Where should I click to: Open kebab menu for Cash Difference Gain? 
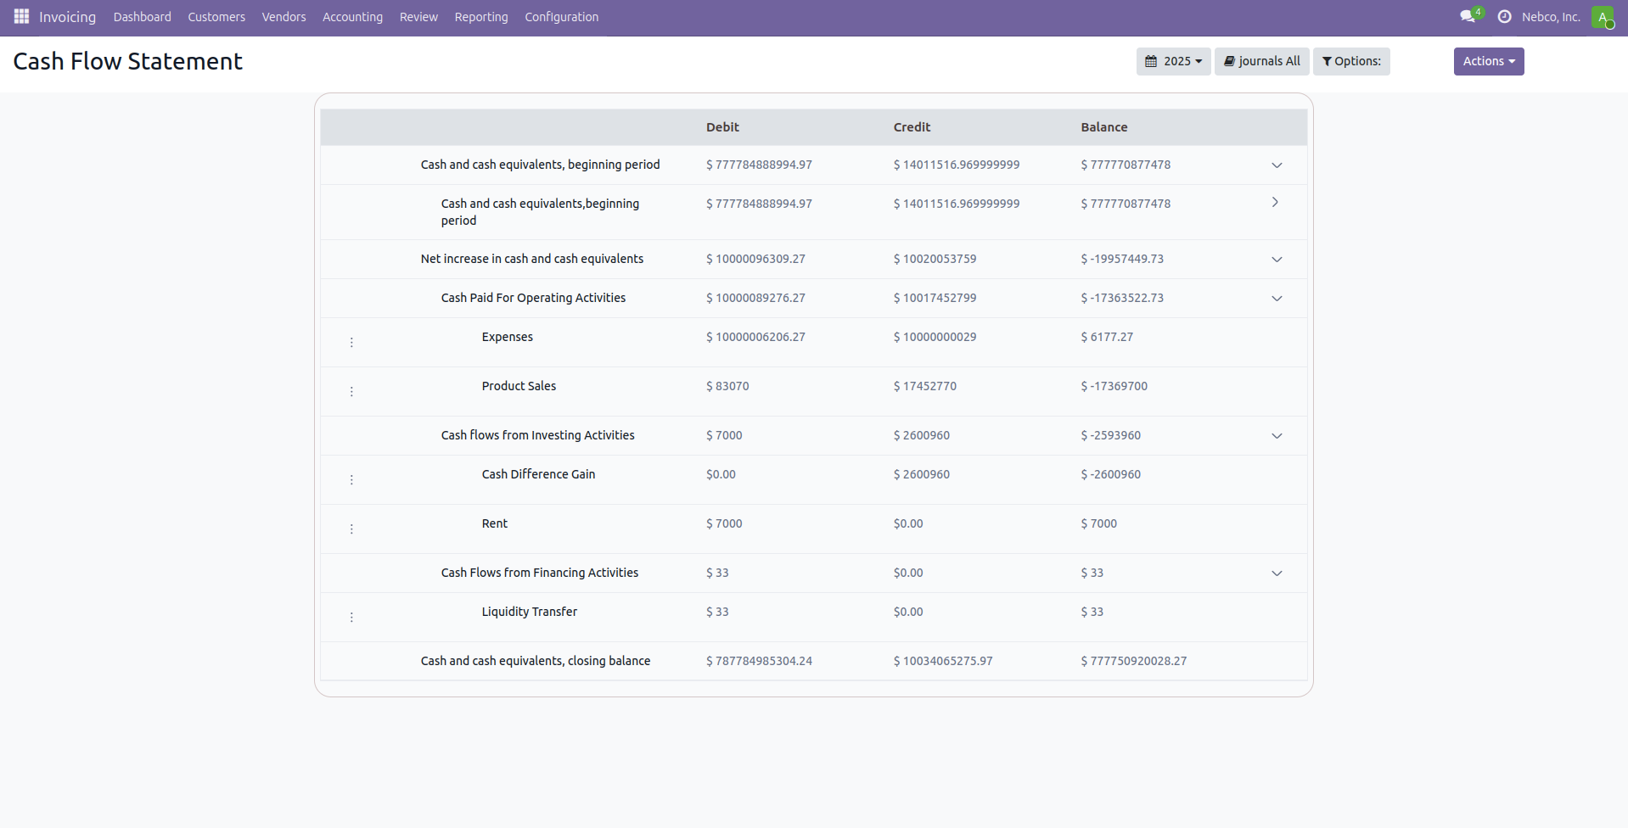pos(351,480)
